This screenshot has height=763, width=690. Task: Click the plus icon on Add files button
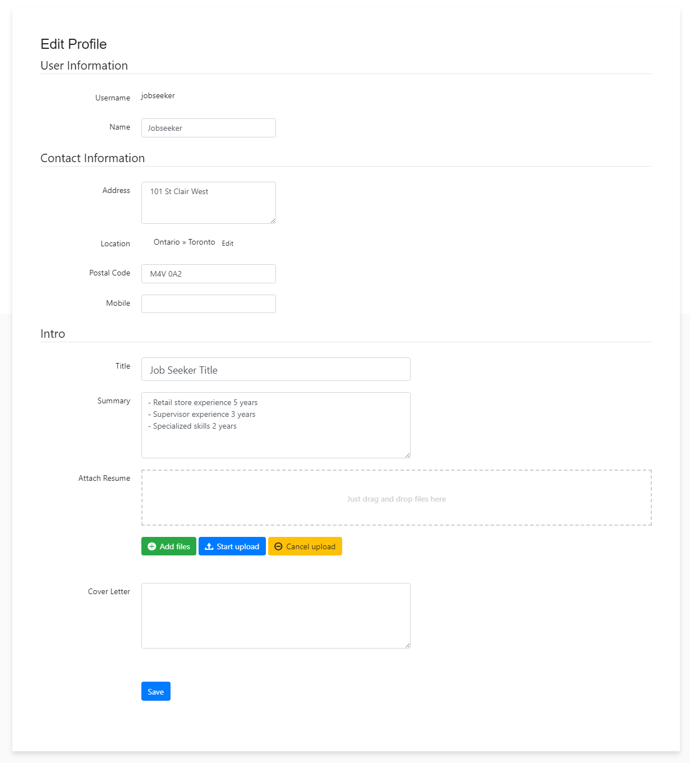(x=152, y=546)
